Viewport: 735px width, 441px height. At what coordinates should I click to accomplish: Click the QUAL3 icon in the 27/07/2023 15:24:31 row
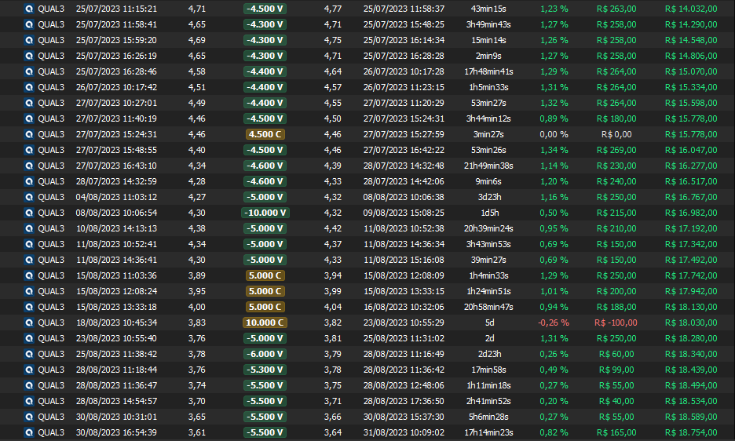pyautogui.click(x=29, y=134)
